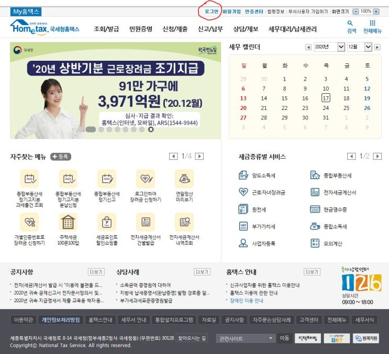Open the 민원증명 menu
Viewport: 389px width, 354px height.
click(x=141, y=29)
